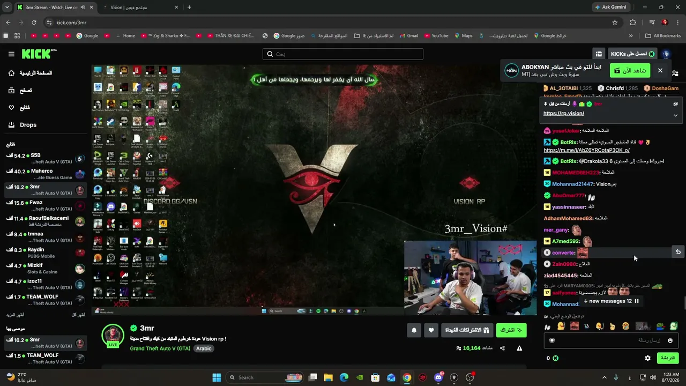Image resolution: width=686 pixels, height=386 pixels.
Task: Focus the chat message input
Action: click(x=611, y=340)
